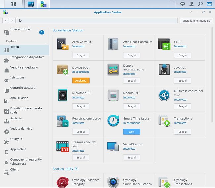This screenshot has width=215, height=188.
Task: Run Archive Vault with Esegui button
Action: (81, 55)
